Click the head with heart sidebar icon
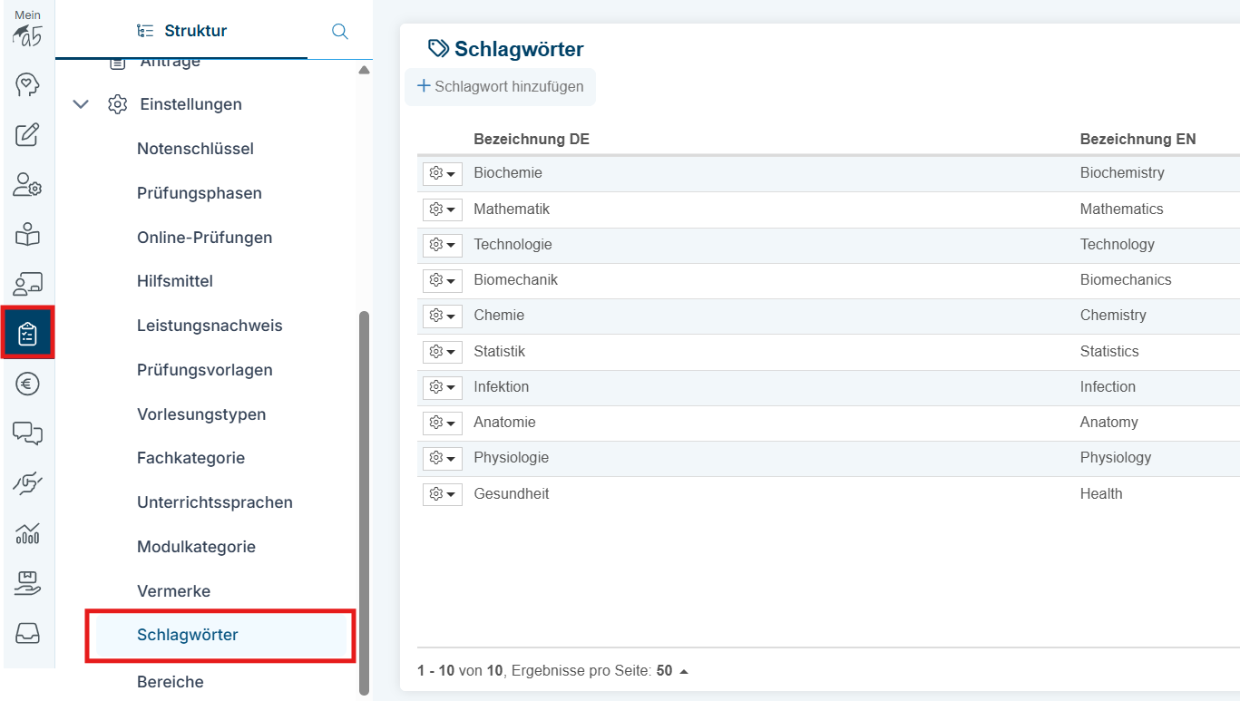Viewport: 1240px width, 701px height. click(x=27, y=85)
